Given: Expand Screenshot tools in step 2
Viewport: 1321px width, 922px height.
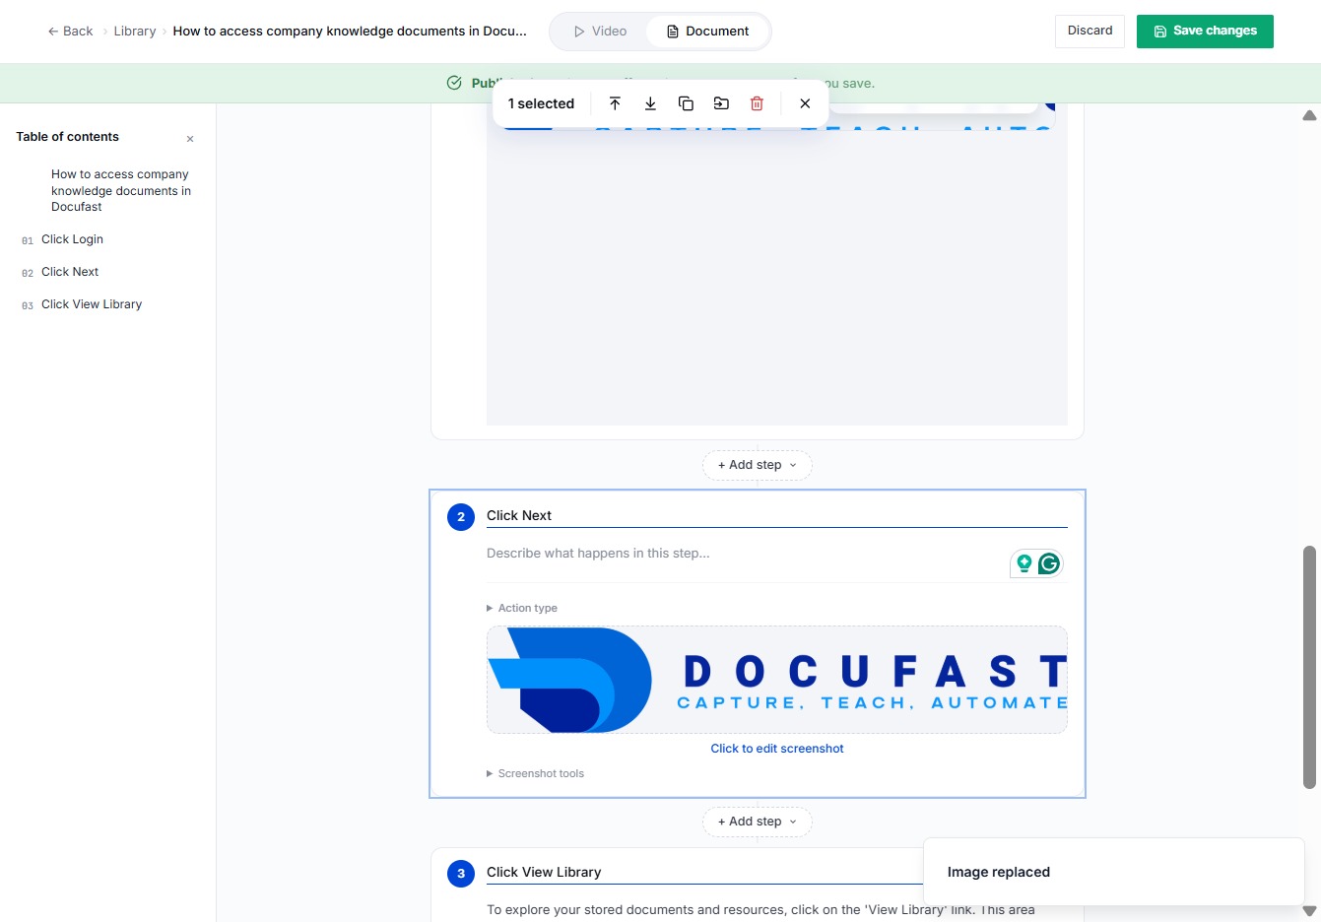Looking at the screenshot, I should [x=536, y=773].
